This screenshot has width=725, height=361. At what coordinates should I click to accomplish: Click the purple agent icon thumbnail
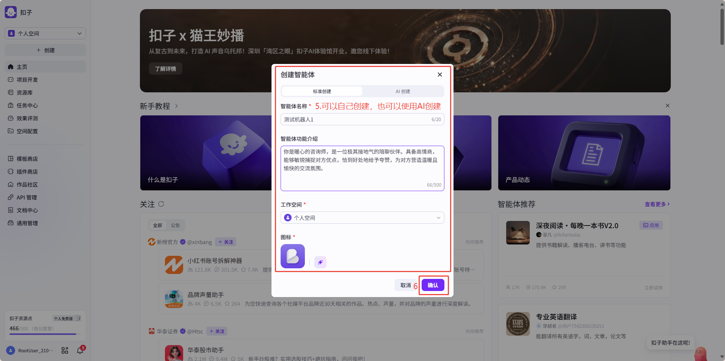pos(293,256)
